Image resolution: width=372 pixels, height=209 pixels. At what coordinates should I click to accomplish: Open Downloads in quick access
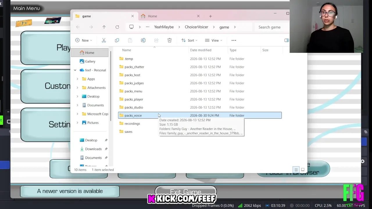pyautogui.click(x=93, y=149)
